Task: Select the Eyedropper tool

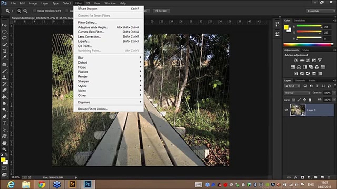Action: tap(4, 58)
